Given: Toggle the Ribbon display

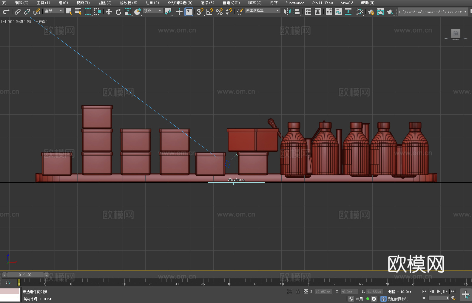Looking at the screenshot, I should pyautogui.click(x=329, y=12).
